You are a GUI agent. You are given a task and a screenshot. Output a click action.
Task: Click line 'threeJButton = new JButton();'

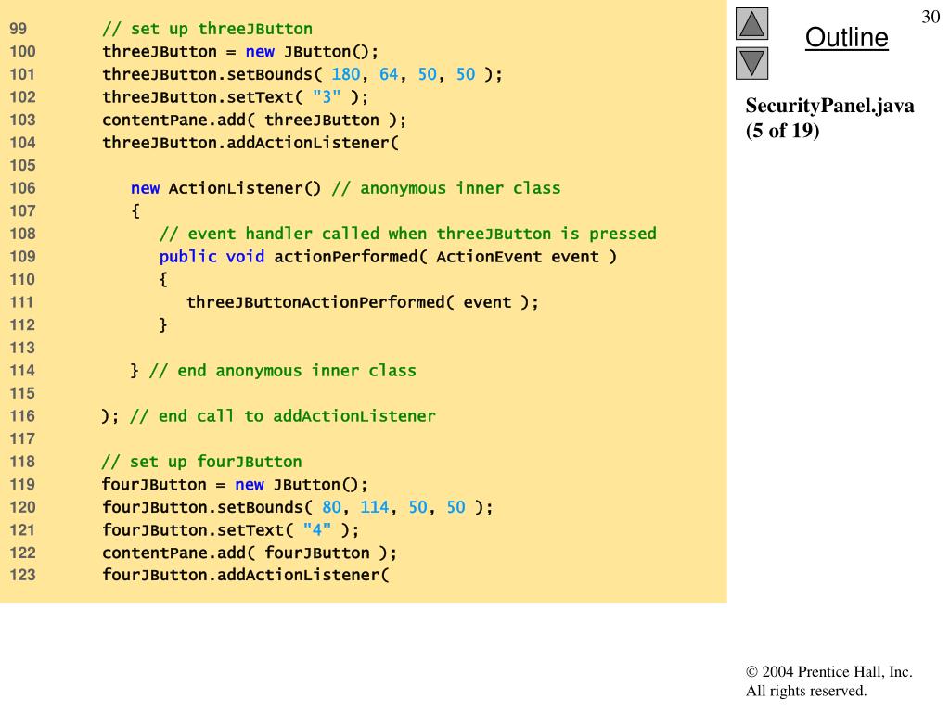240,52
